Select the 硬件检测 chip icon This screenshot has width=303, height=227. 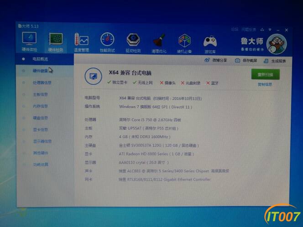click(56, 39)
